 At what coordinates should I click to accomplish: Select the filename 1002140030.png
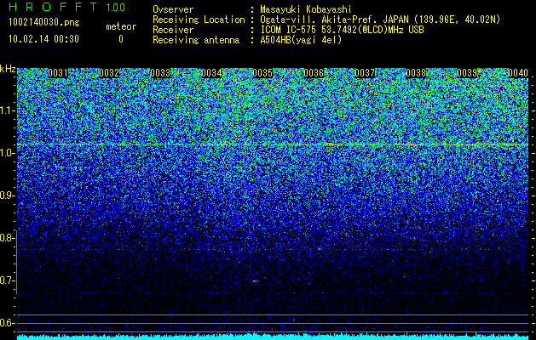click(x=44, y=23)
